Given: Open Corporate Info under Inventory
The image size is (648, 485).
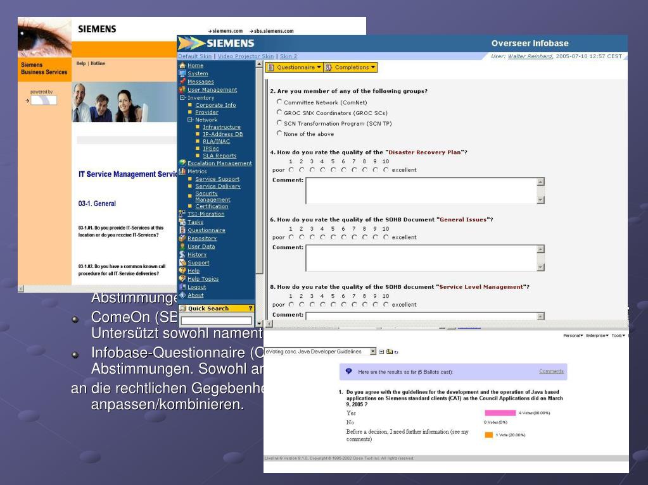Looking at the screenshot, I should click(x=215, y=105).
